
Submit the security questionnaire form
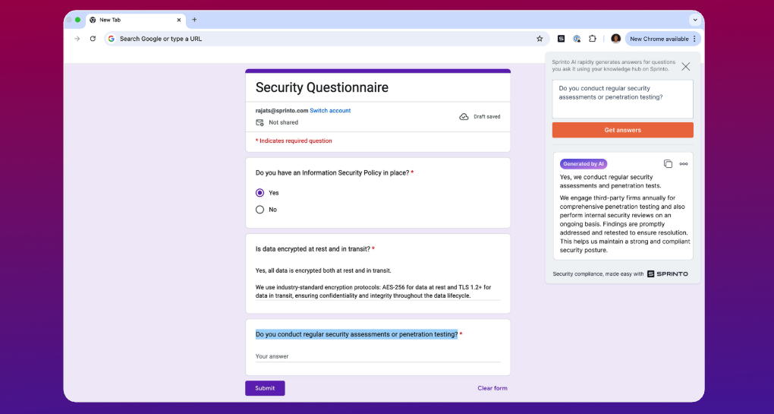click(x=265, y=388)
